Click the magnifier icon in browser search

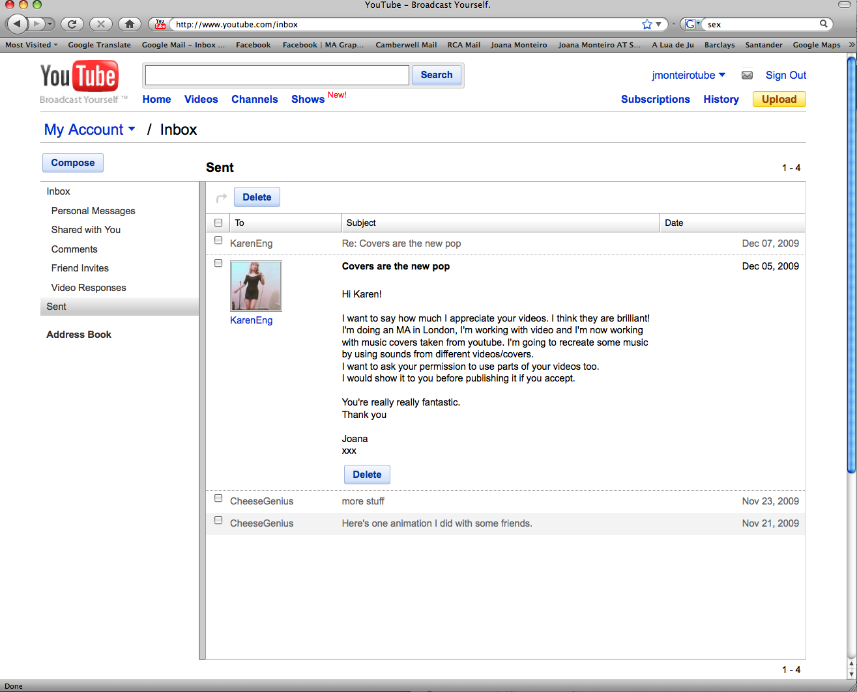pyautogui.click(x=824, y=24)
